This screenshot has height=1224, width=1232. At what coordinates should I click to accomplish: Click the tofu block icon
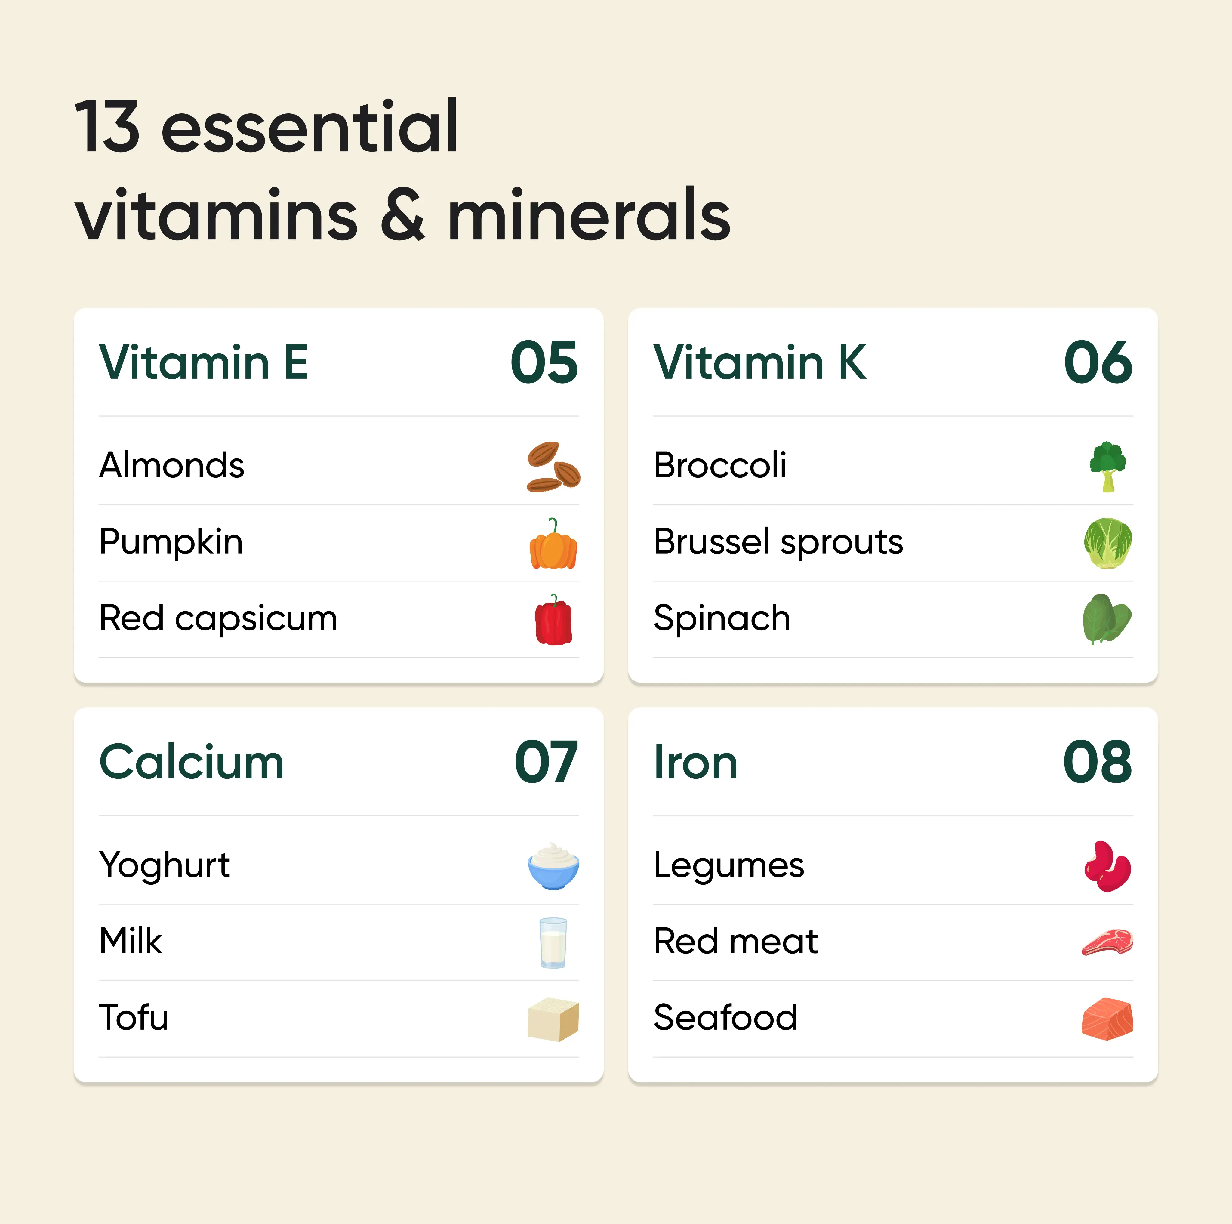553,1019
